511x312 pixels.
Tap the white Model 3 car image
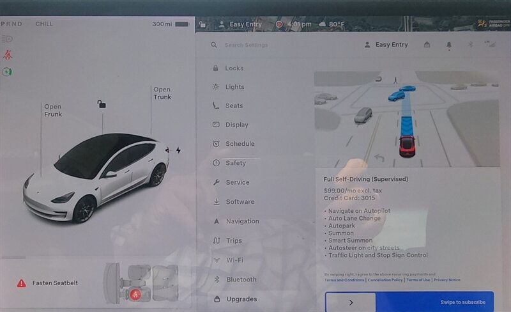click(96, 178)
